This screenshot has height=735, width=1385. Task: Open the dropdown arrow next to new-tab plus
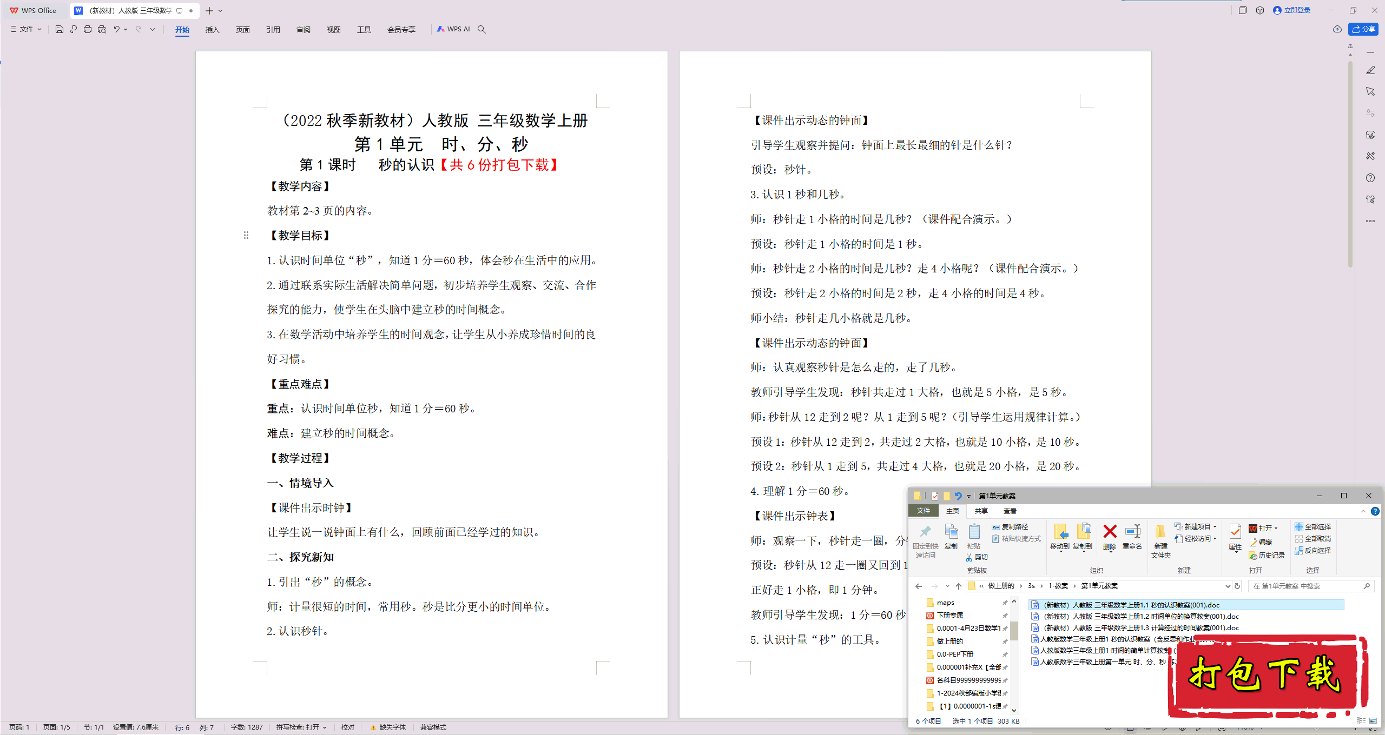click(221, 10)
